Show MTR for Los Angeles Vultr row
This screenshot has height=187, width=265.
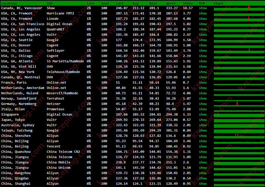click(203, 35)
